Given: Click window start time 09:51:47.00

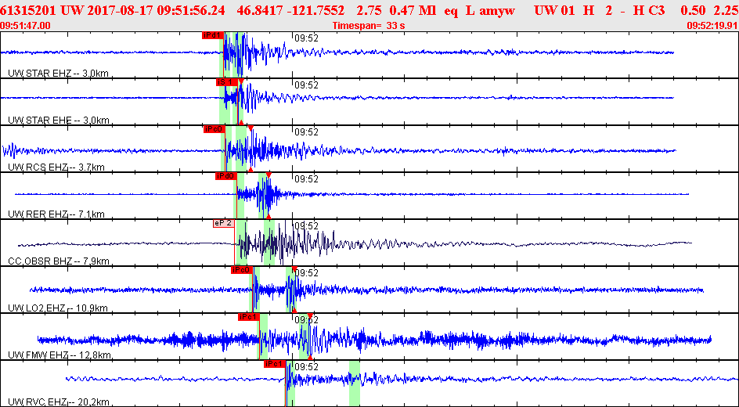Looking at the screenshot, I should tap(26, 25).
